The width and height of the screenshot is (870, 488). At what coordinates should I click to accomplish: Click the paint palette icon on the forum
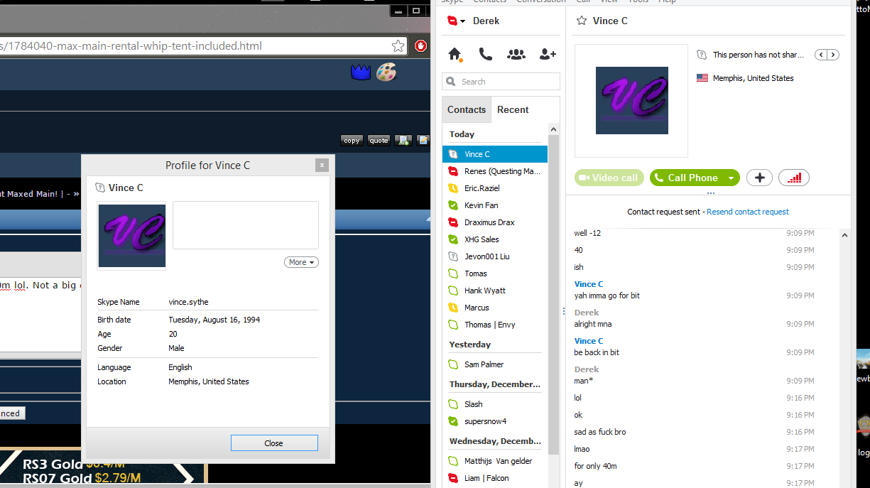[x=386, y=72]
